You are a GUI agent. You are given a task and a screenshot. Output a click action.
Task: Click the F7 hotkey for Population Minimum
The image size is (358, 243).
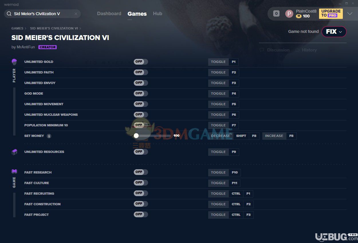click(234, 125)
